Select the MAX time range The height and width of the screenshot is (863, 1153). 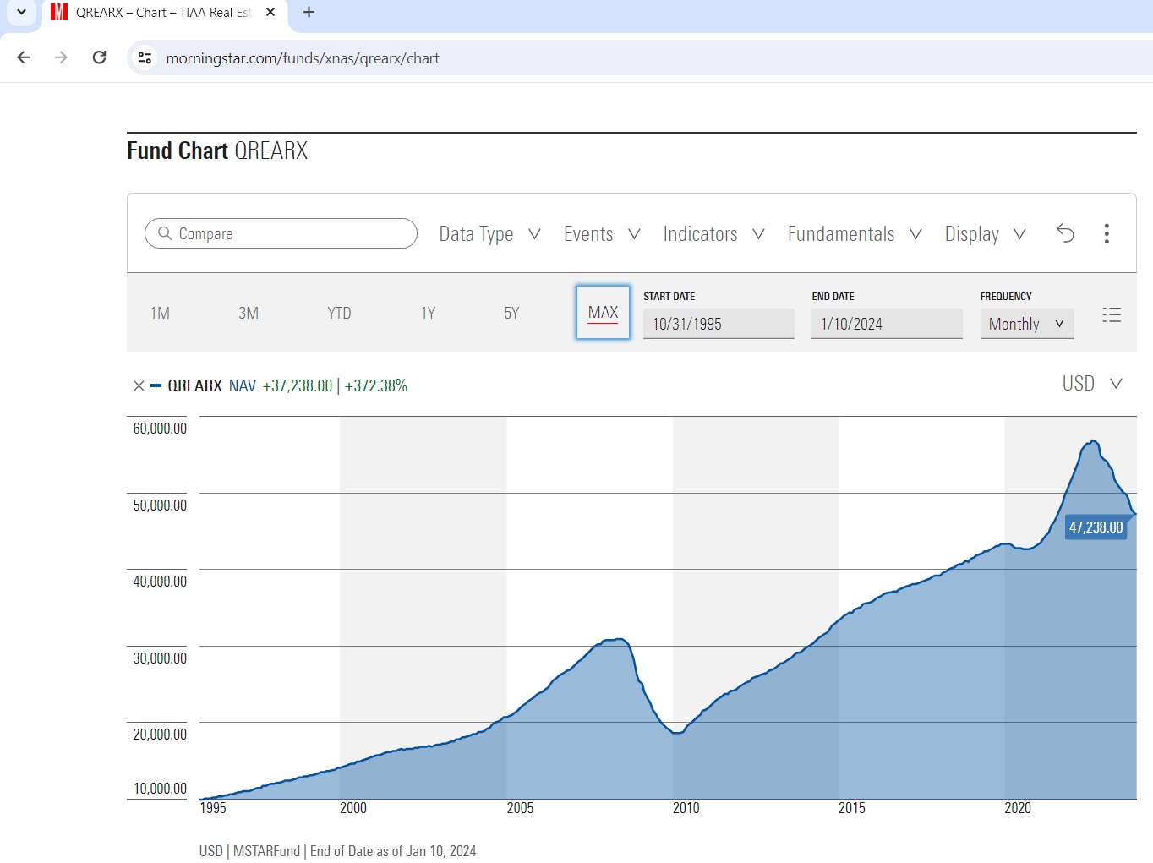coord(603,312)
